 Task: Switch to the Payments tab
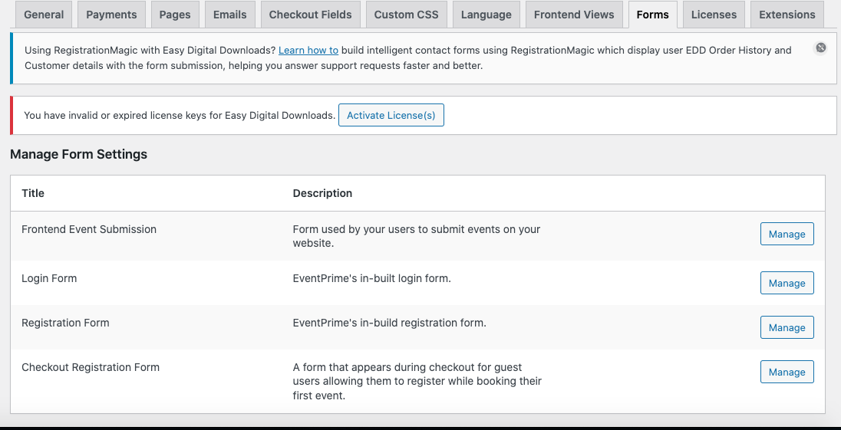(x=111, y=15)
